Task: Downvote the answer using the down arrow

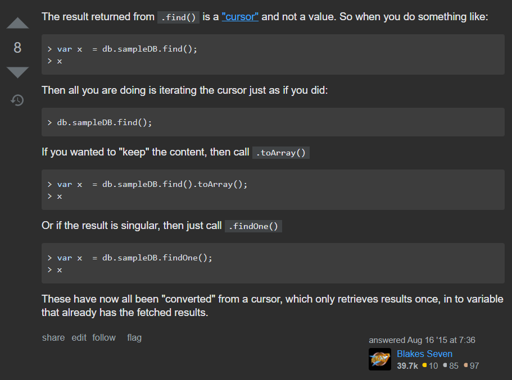Action: point(17,72)
